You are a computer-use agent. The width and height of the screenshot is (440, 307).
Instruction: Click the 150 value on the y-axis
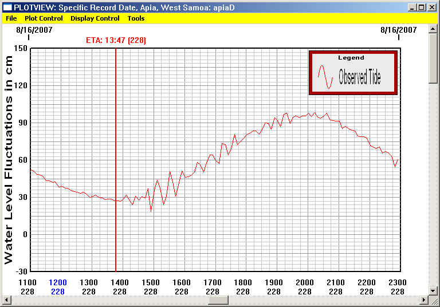[x=21, y=48]
